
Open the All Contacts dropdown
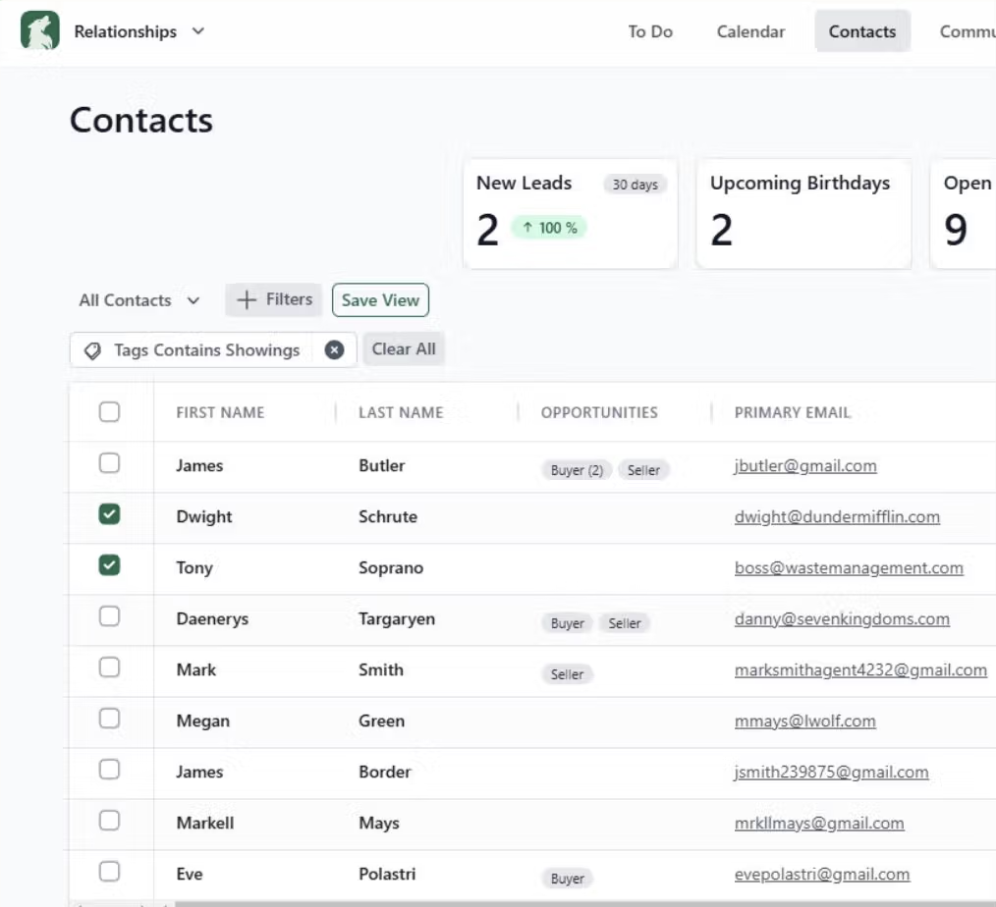point(138,299)
